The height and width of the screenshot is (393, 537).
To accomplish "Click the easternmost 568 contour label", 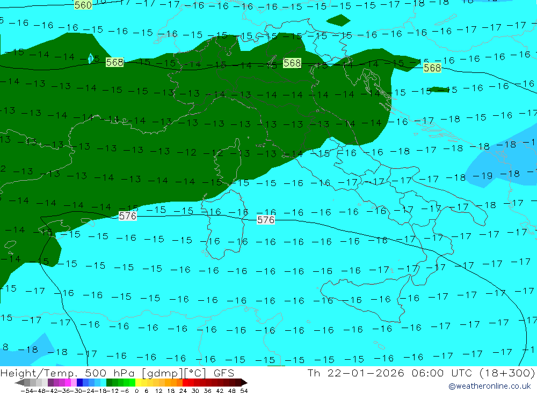I will coord(432,68).
